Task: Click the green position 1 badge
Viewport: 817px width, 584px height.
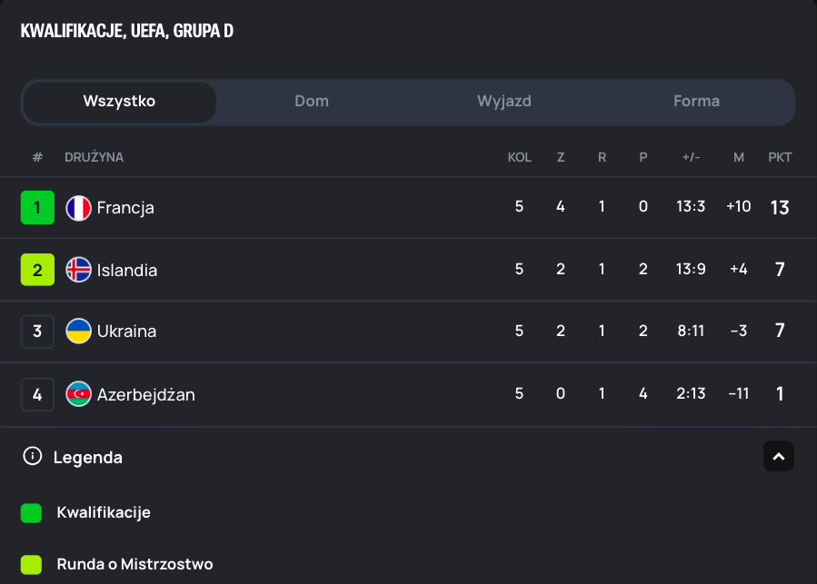Action: click(37, 208)
